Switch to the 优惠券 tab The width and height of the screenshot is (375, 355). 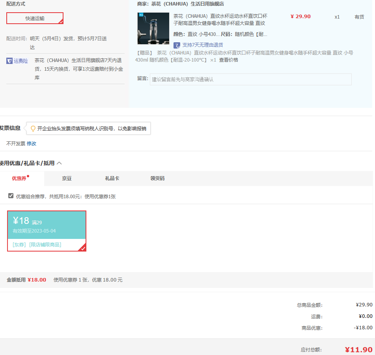tap(19, 178)
